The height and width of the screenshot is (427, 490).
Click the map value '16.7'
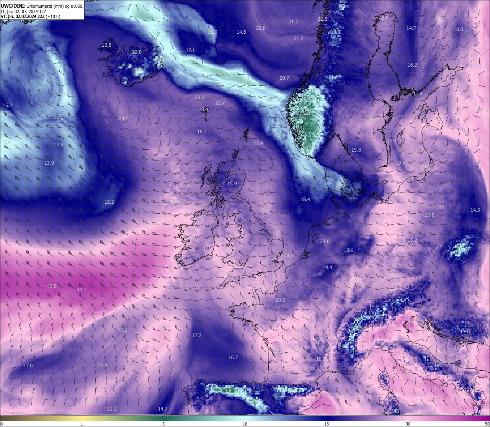[x=233, y=357]
